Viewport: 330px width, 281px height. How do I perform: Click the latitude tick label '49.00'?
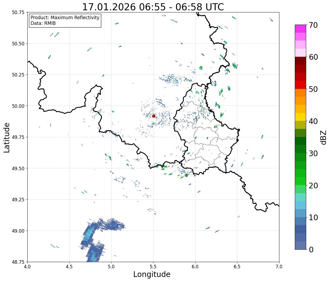click(18, 231)
